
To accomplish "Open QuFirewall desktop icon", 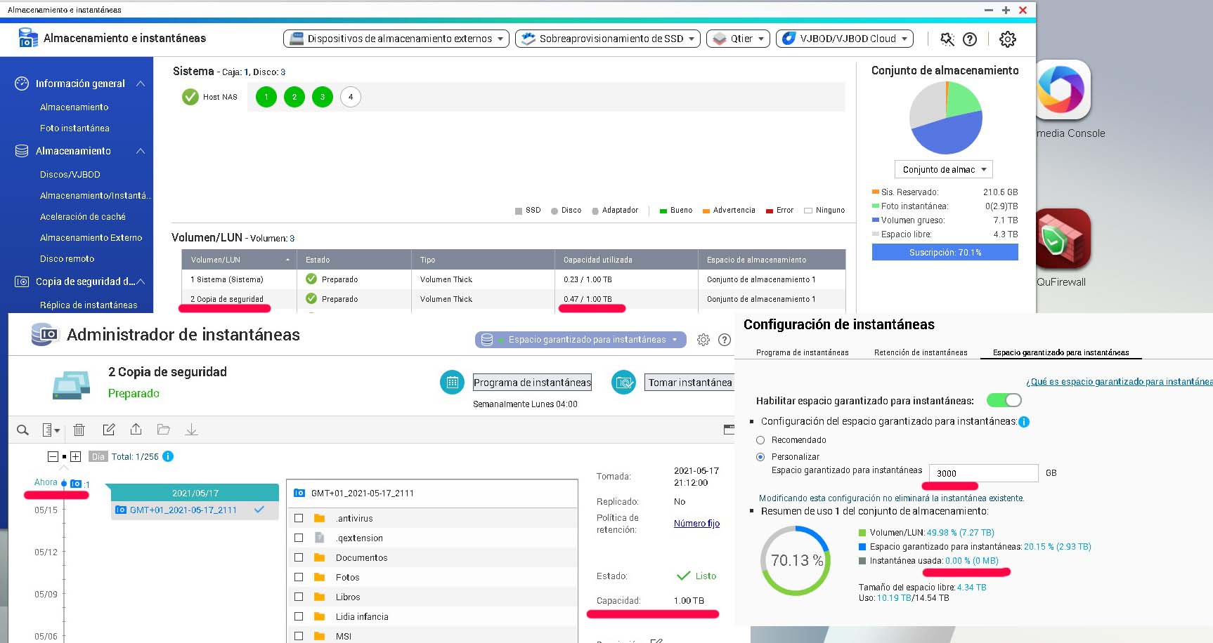I will pos(1061,241).
